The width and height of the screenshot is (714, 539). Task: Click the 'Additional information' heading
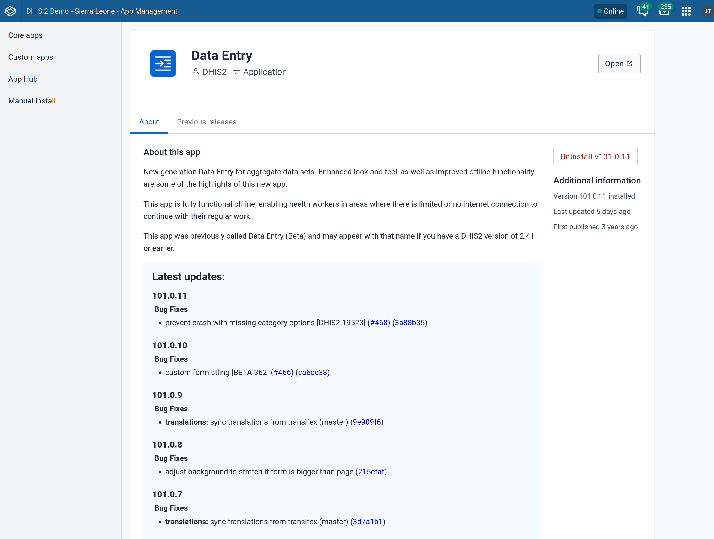tap(597, 180)
